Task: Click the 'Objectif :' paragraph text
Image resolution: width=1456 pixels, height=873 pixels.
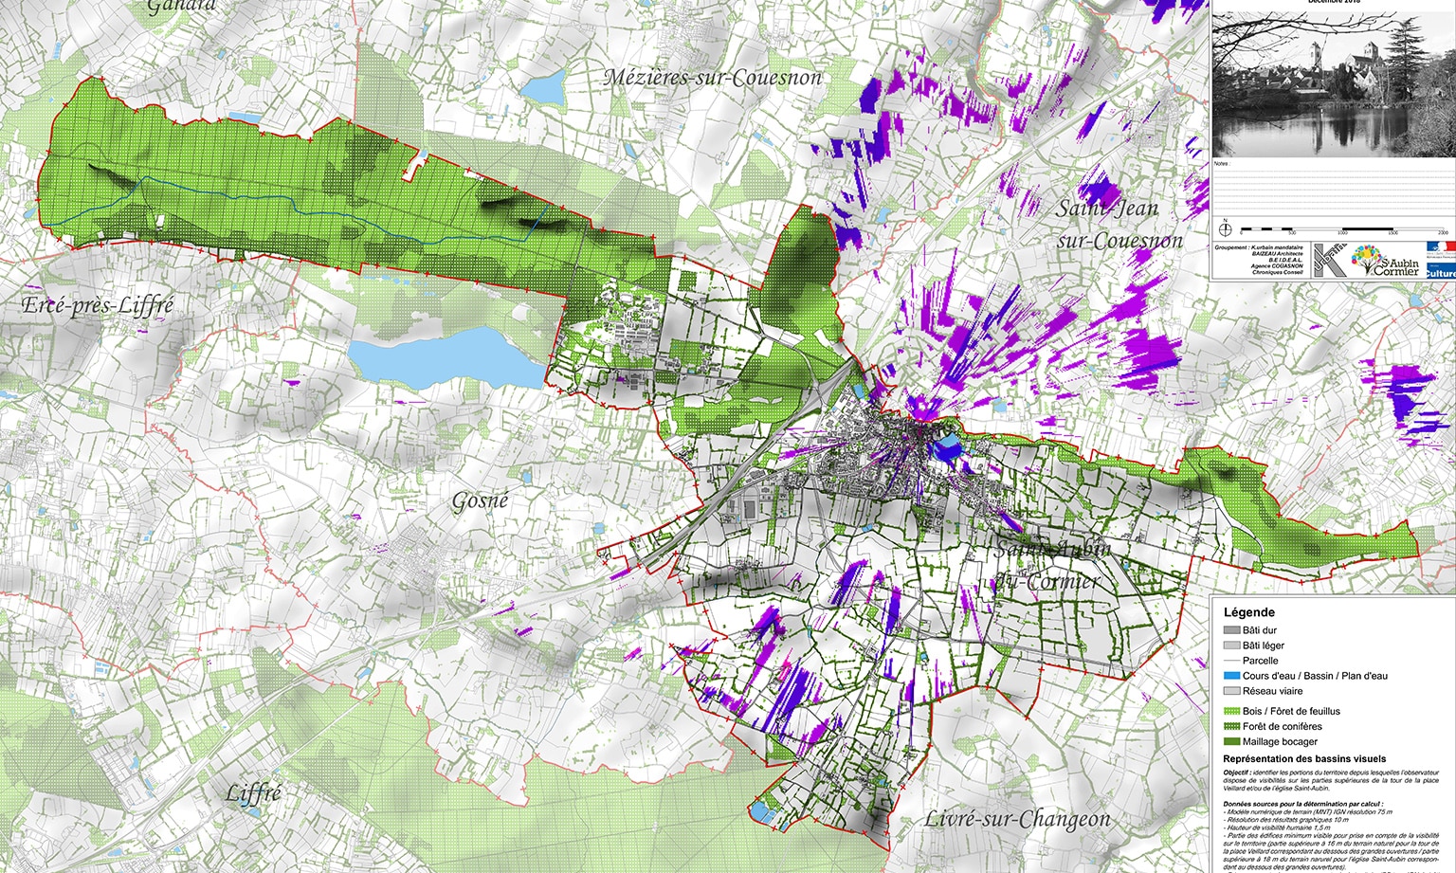Action: [1331, 780]
